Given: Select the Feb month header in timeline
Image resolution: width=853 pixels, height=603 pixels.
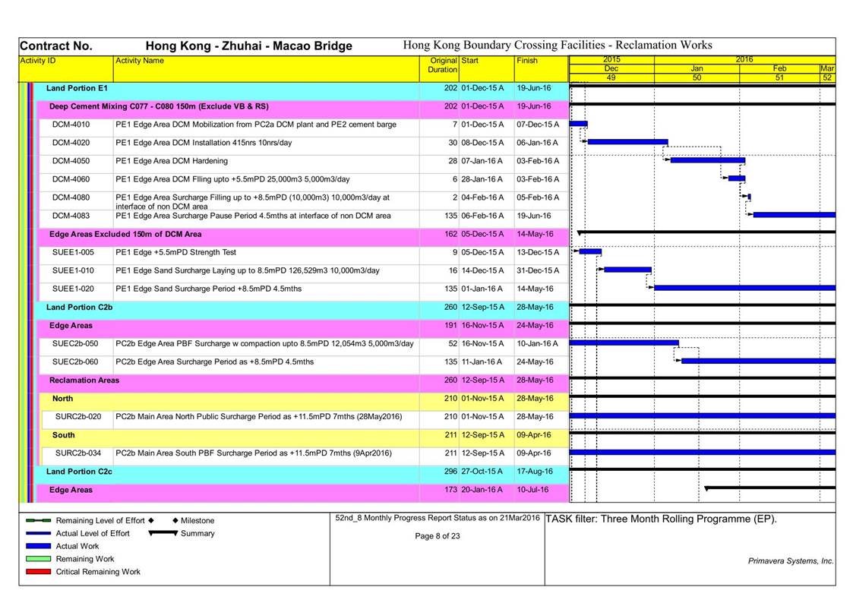Looking at the screenshot, I should click(x=779, y=68).
